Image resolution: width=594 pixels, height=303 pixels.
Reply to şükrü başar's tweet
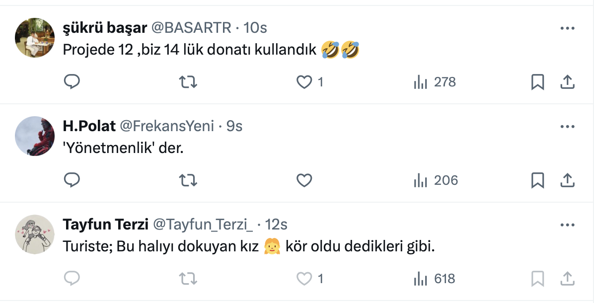click(72, 82)
